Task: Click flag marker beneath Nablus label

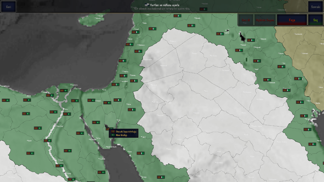Action: (123, 76)
